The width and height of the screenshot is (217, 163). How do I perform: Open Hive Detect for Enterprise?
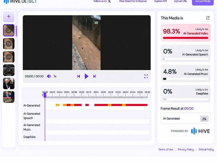133,1
